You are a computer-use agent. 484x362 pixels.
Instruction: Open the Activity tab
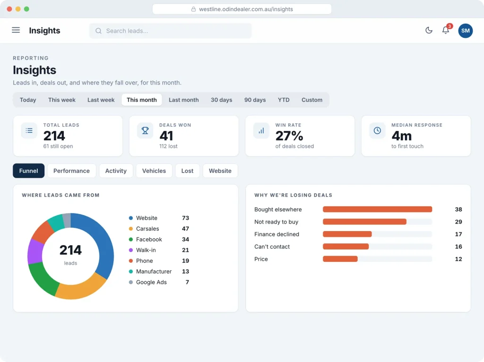click(x=116, y=171)
